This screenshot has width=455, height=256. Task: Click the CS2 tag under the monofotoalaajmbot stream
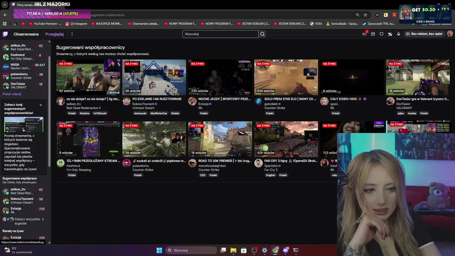click(203, 175)
